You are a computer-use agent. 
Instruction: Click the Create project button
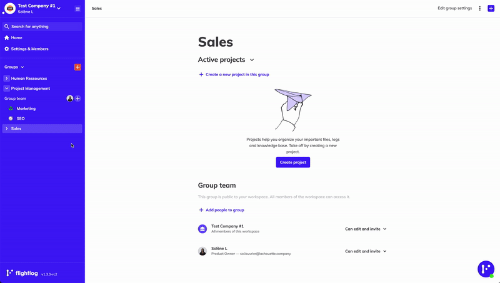[292, 163]
